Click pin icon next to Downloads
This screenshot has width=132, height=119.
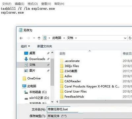48,59
